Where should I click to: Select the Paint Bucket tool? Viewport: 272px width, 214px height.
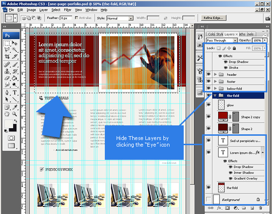click(15, 78)
